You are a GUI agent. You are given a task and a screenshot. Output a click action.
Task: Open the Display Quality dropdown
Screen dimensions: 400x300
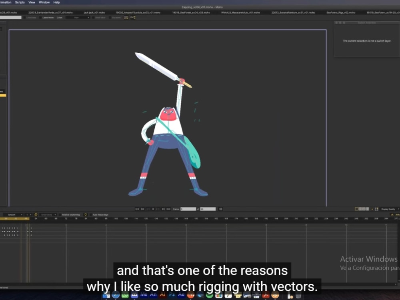click(390, 209)
